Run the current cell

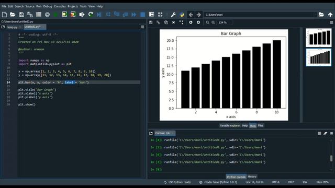[64, 15]
